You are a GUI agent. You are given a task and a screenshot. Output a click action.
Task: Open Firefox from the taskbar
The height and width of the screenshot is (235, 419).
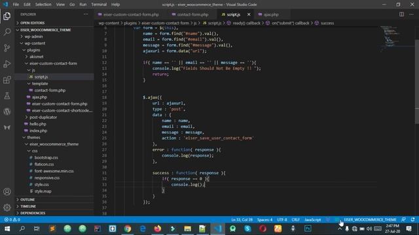(157, 228)
